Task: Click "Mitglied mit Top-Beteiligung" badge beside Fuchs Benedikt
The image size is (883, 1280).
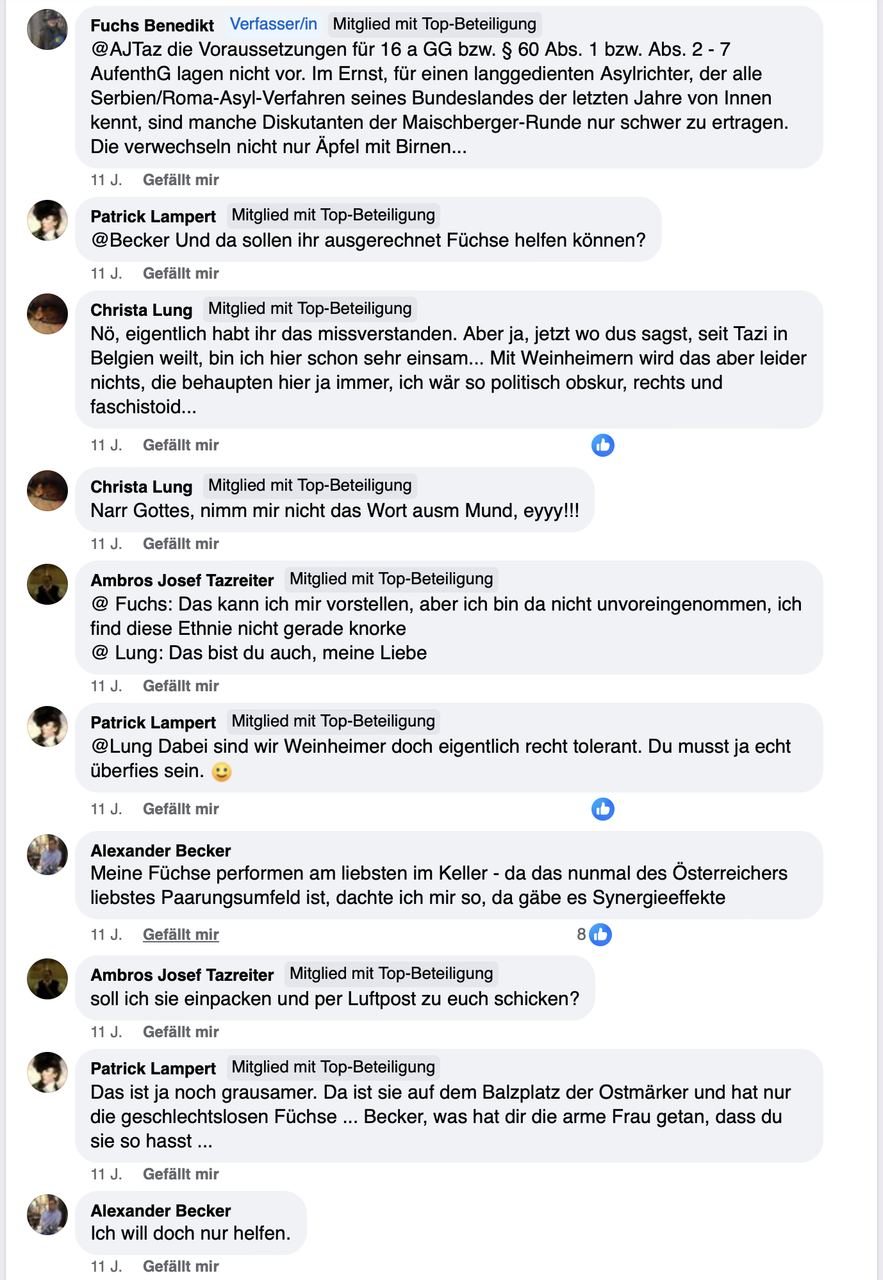Action: pos(434,24)
